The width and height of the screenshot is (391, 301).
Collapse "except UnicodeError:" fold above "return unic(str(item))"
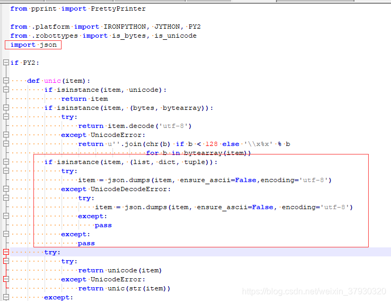tap(6, 279)
